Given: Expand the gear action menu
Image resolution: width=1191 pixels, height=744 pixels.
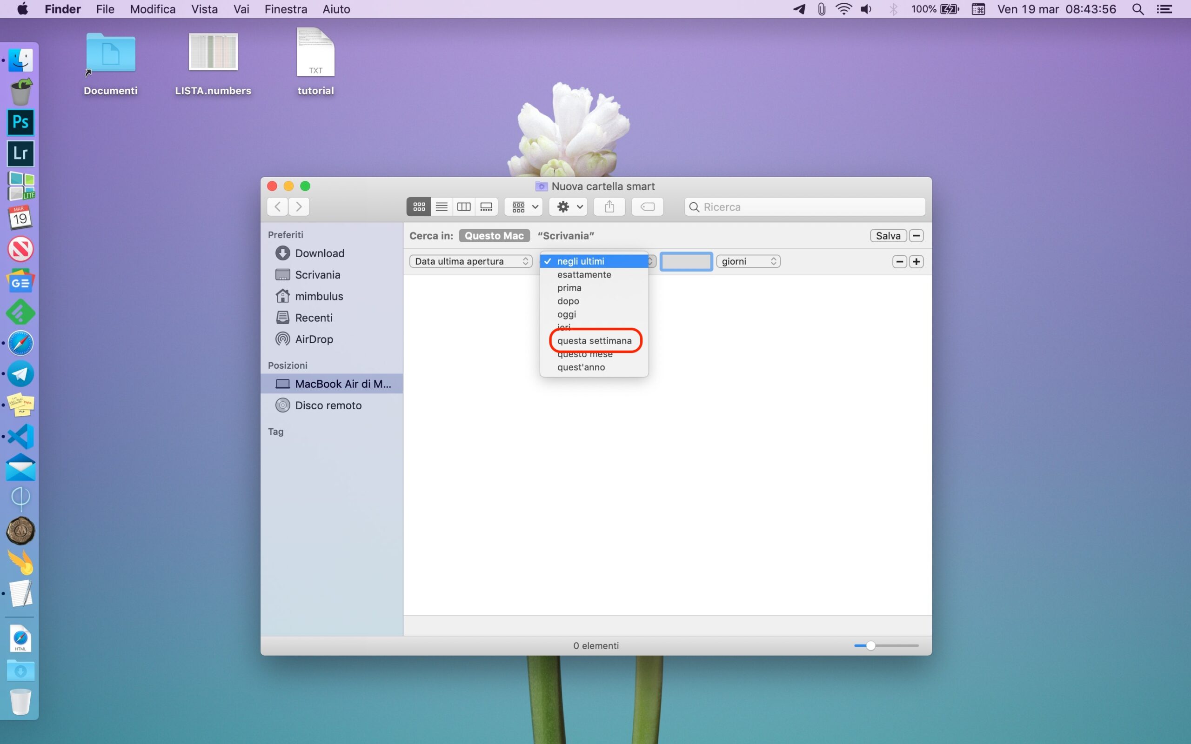Looking at the screenshot, I should click(x=569, y=206).
